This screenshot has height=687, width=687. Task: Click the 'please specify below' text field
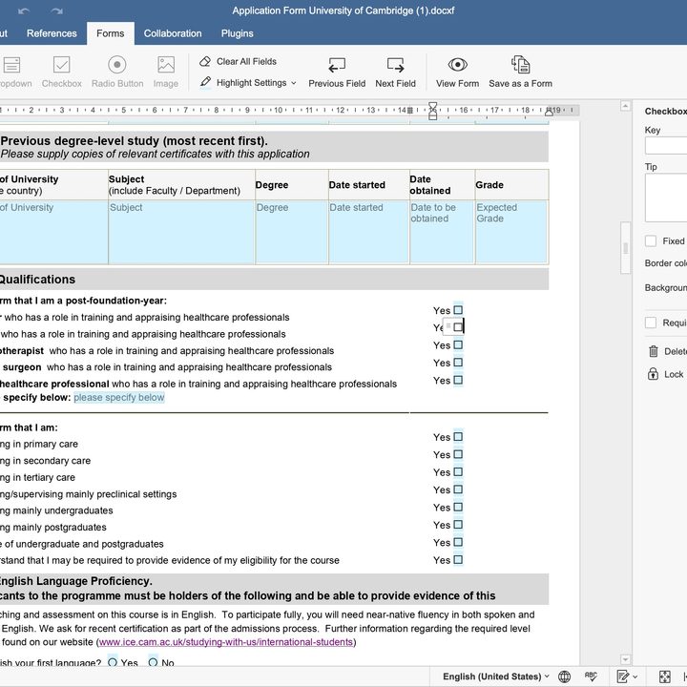click(118, 397)
